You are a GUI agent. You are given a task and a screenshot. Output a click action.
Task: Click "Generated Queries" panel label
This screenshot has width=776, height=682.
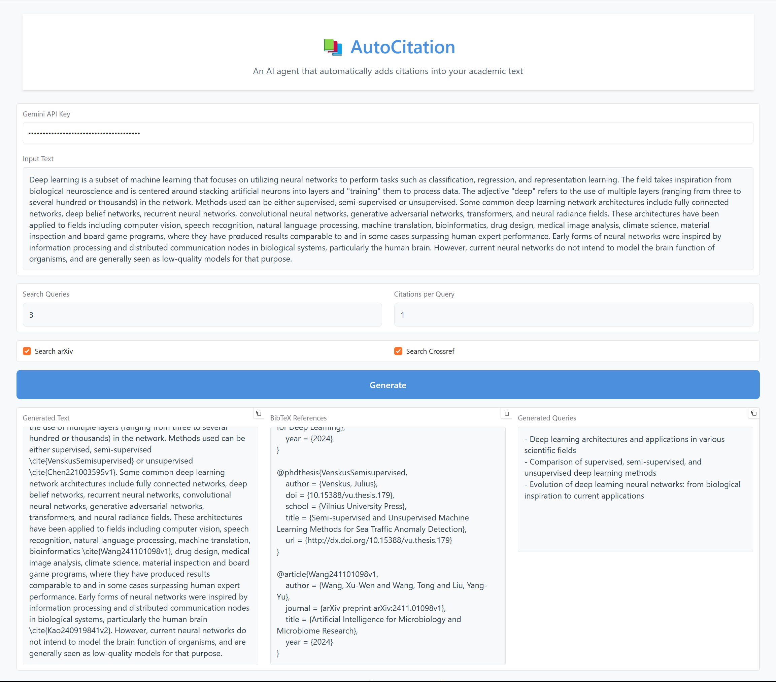click(x=547, y=418)
